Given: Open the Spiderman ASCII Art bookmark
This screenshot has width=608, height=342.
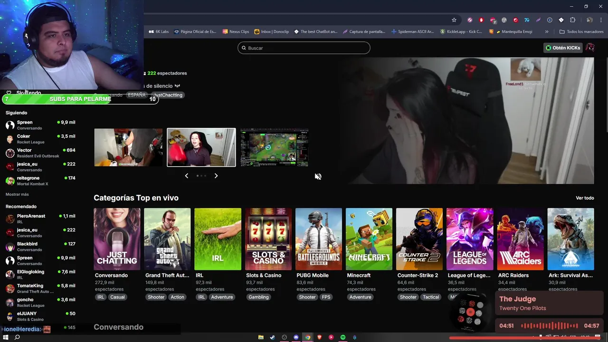Looking at the screenshot, I should point(412,32).
